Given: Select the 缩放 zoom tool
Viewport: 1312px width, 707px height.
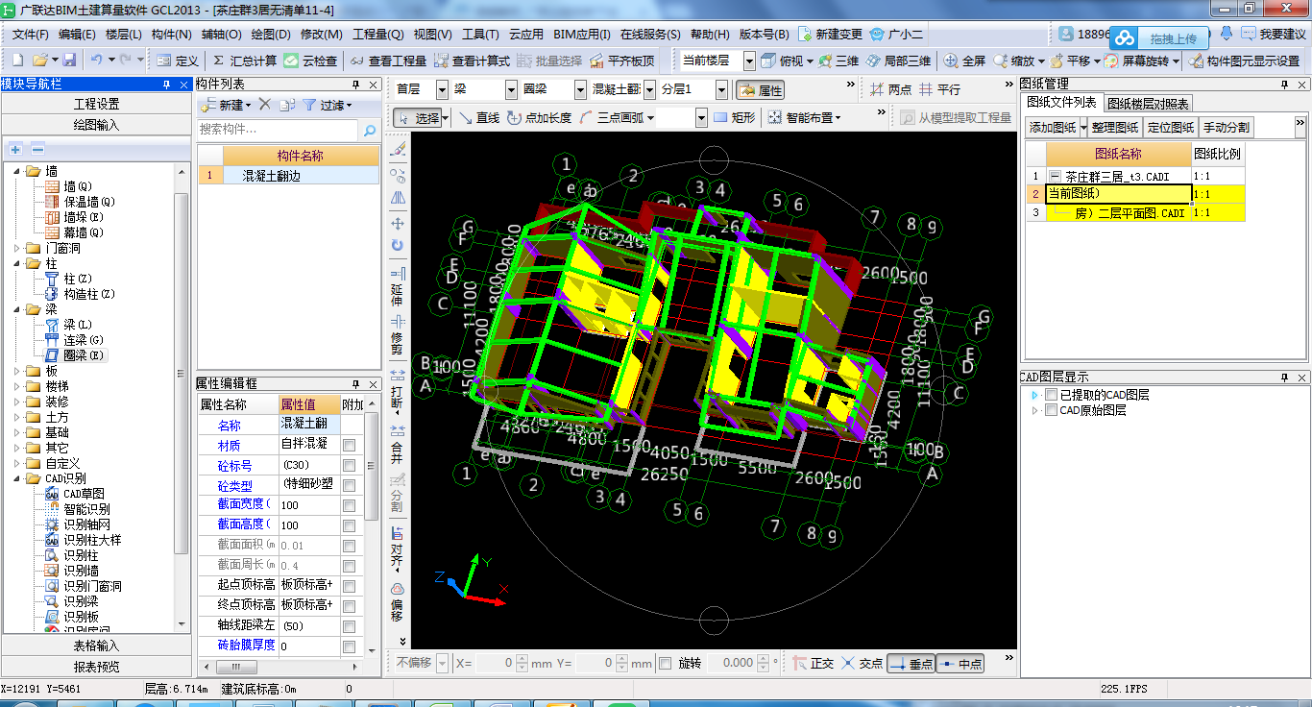Looking at the screenshot, I should [x=1014, y=61].
